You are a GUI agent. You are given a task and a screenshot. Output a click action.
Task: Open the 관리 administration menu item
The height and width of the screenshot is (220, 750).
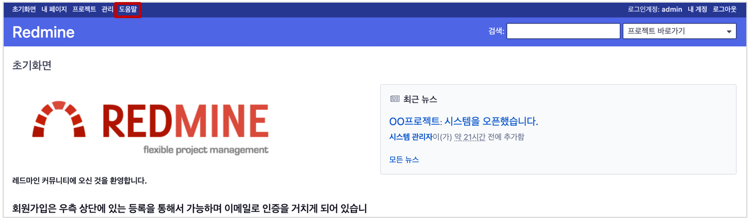(x=107, y=9)
